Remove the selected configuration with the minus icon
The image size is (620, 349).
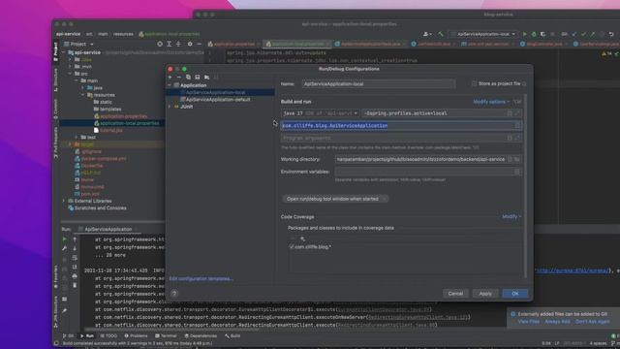click(178, 78)
